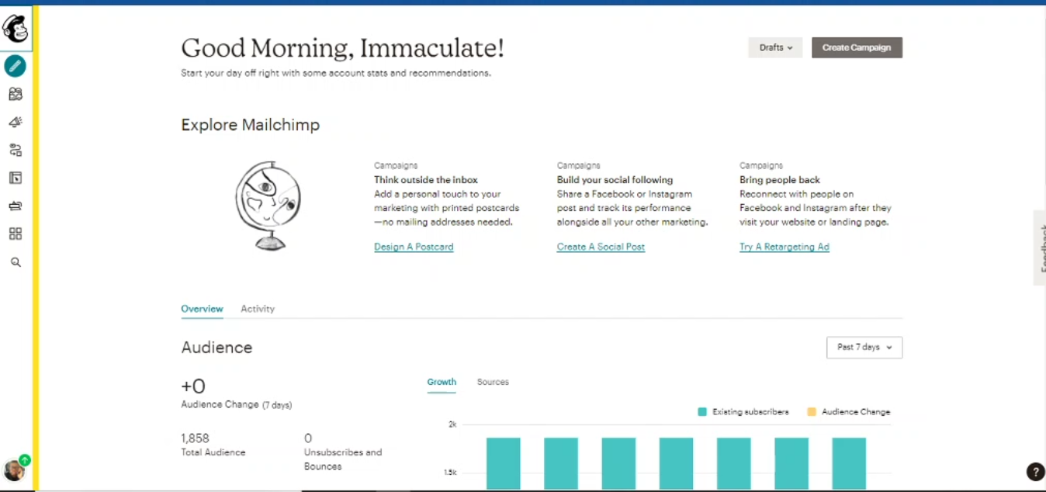Click the Try A Retargeting Ad link

[x=784, y=247]
